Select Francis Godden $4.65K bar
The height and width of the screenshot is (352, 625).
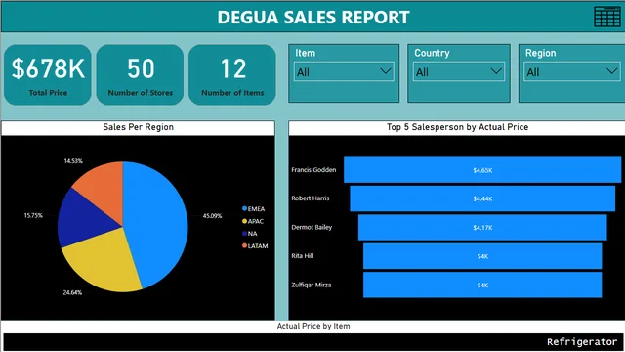[x=482, y=170]
